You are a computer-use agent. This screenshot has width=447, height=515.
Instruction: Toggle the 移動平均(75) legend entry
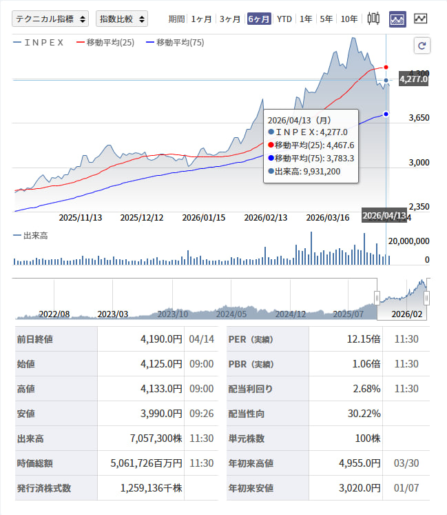point(175,42)
